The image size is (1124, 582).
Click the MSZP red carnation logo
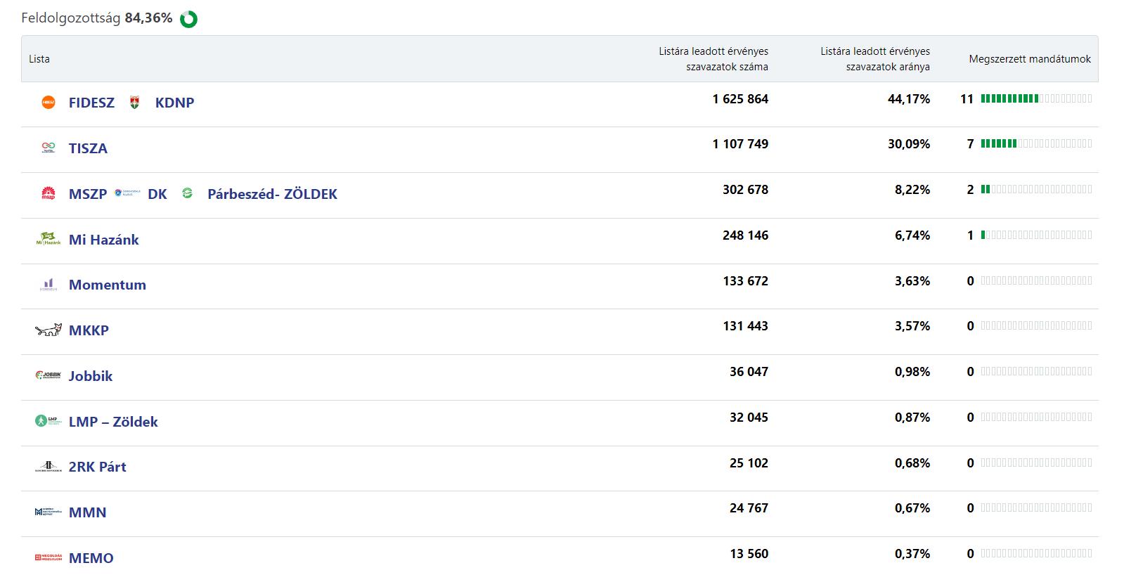click(x=49, y=193)
